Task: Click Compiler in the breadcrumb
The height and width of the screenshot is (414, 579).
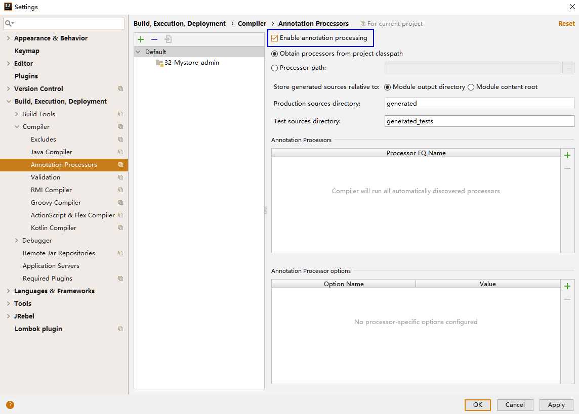Action: pyautogui.click(x=252, y=24)
